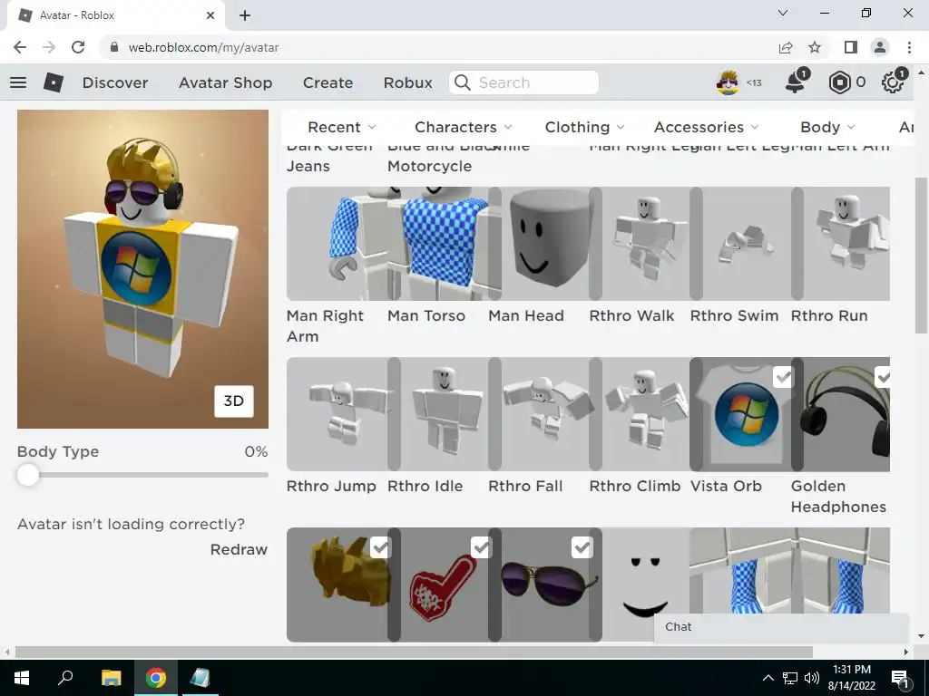
Task: Open the profile avatar headshot
Action: tap(728, 82)
